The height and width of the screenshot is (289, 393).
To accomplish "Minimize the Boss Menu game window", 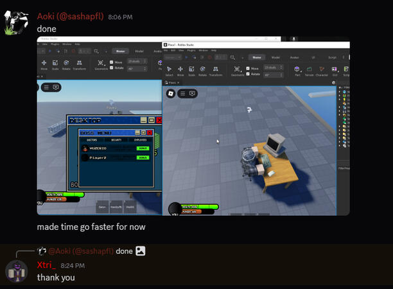I will [137, 132].
